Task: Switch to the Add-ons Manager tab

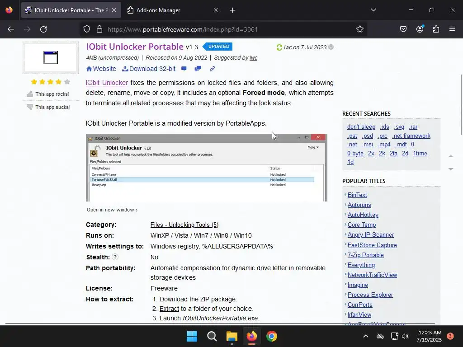Action: pos(173,10)
